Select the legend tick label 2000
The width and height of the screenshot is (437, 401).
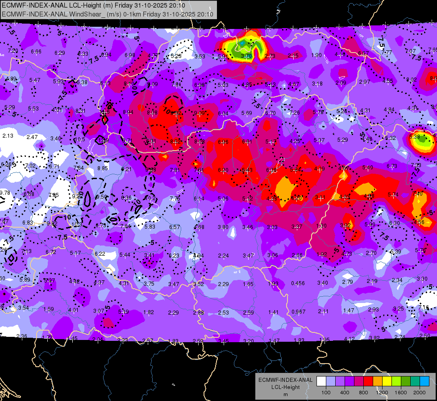tap(420, 393)
